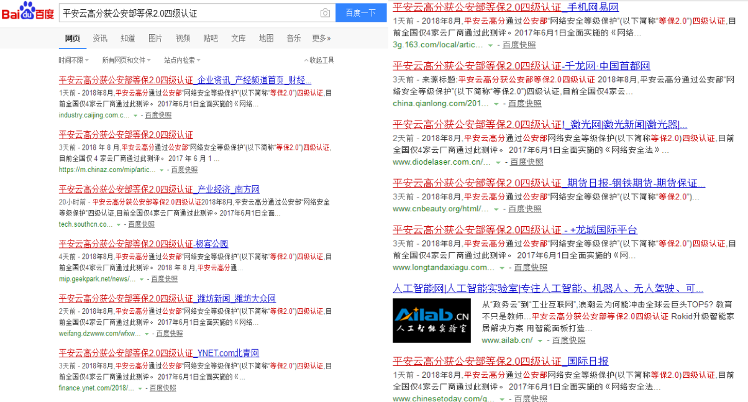
Task: Switch to the 知道 tab
Action: (128, 39)
